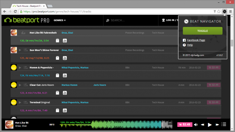This screenshot has width=235, height=132.
Task: Click the TOGGLE button in Beat Navigator
Action: pyautogui.click(x=202, y=31)
